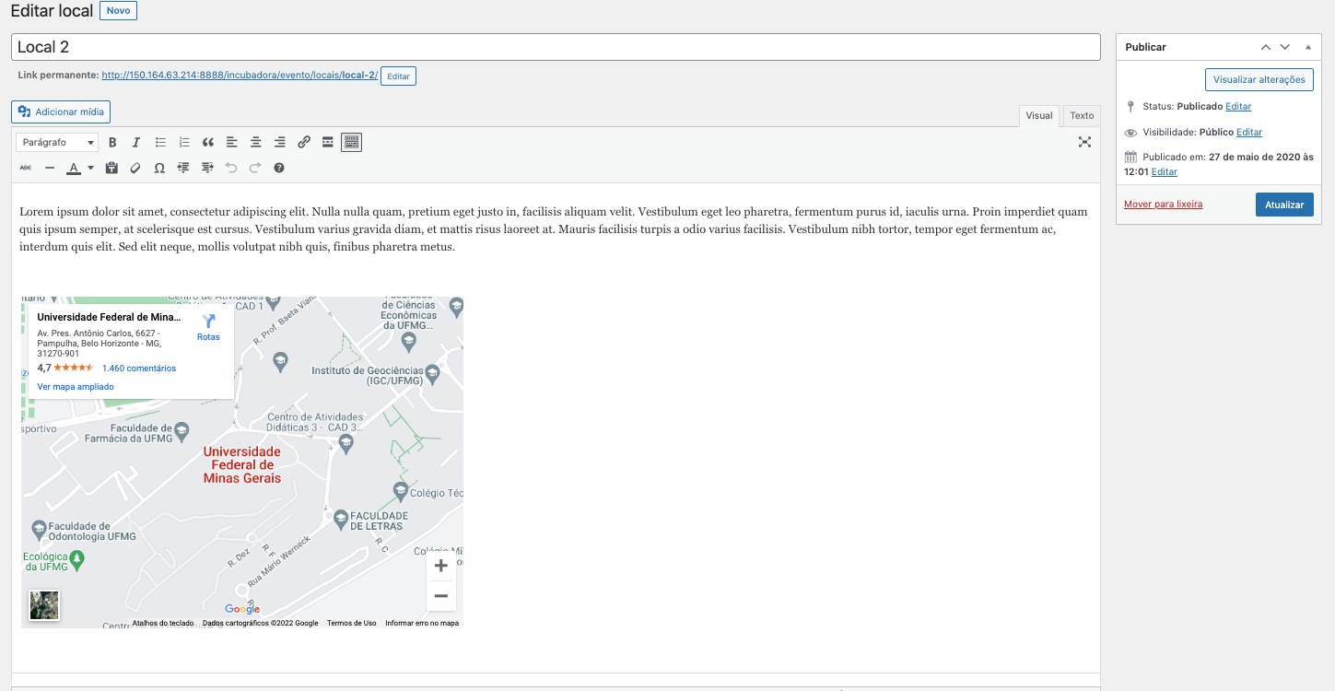Image resolution: width=1335 pixels, height=691 pixels.
Task: Toggle paste as text mode
Action: pyautogui.click(x=111, y=168)
